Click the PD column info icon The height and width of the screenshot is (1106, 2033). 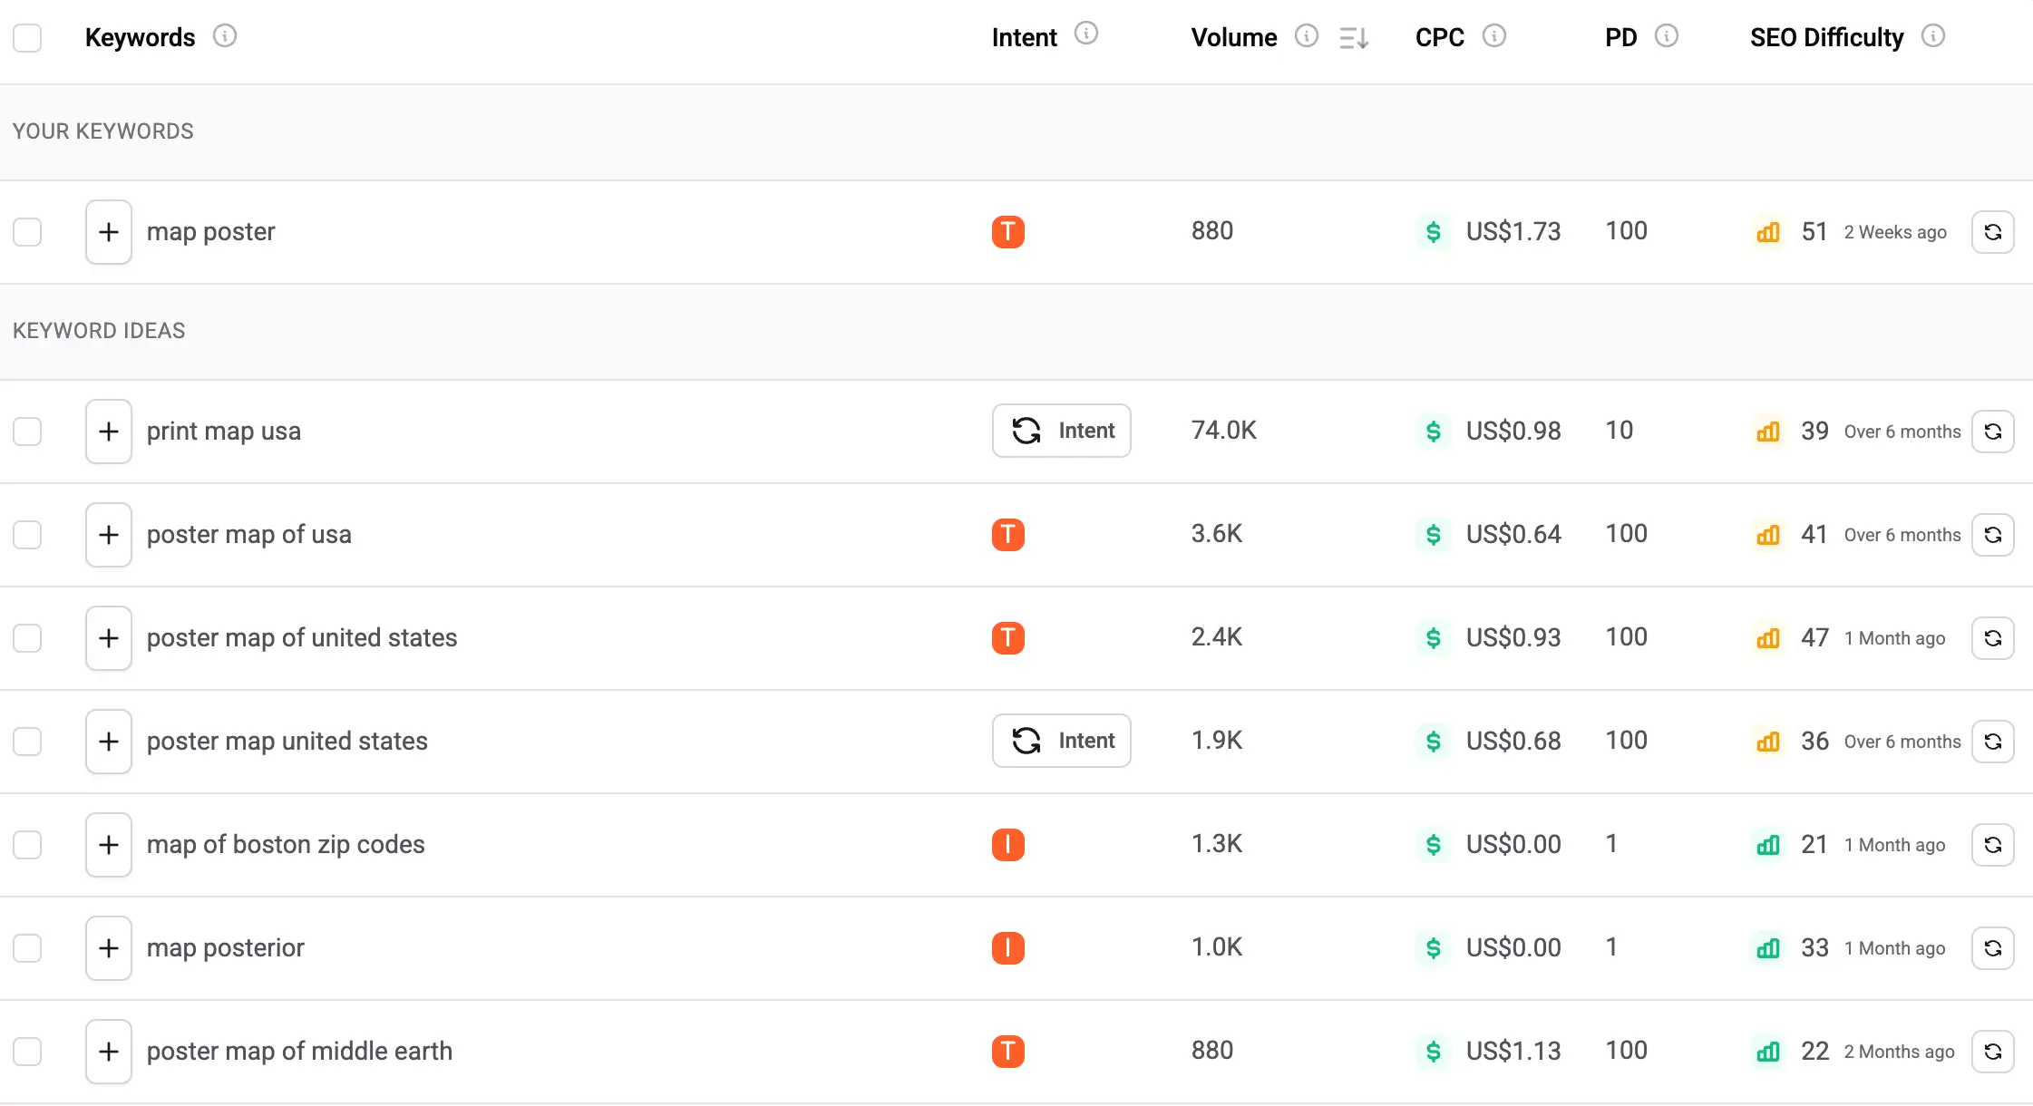coord(1666,36)
